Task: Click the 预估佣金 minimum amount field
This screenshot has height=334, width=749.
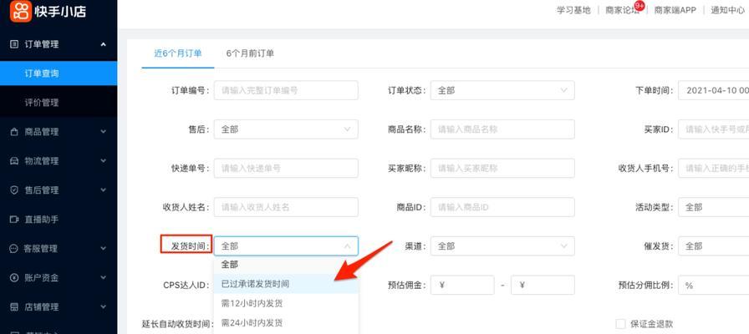Action: [x=462, y=286]
